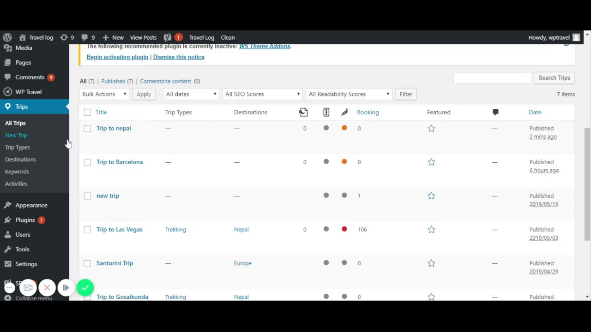
Task: Click the Begin activating plugin link
Action: 117,57
